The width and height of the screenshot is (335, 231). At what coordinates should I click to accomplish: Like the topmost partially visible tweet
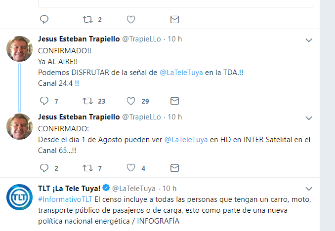coord(131,20)
